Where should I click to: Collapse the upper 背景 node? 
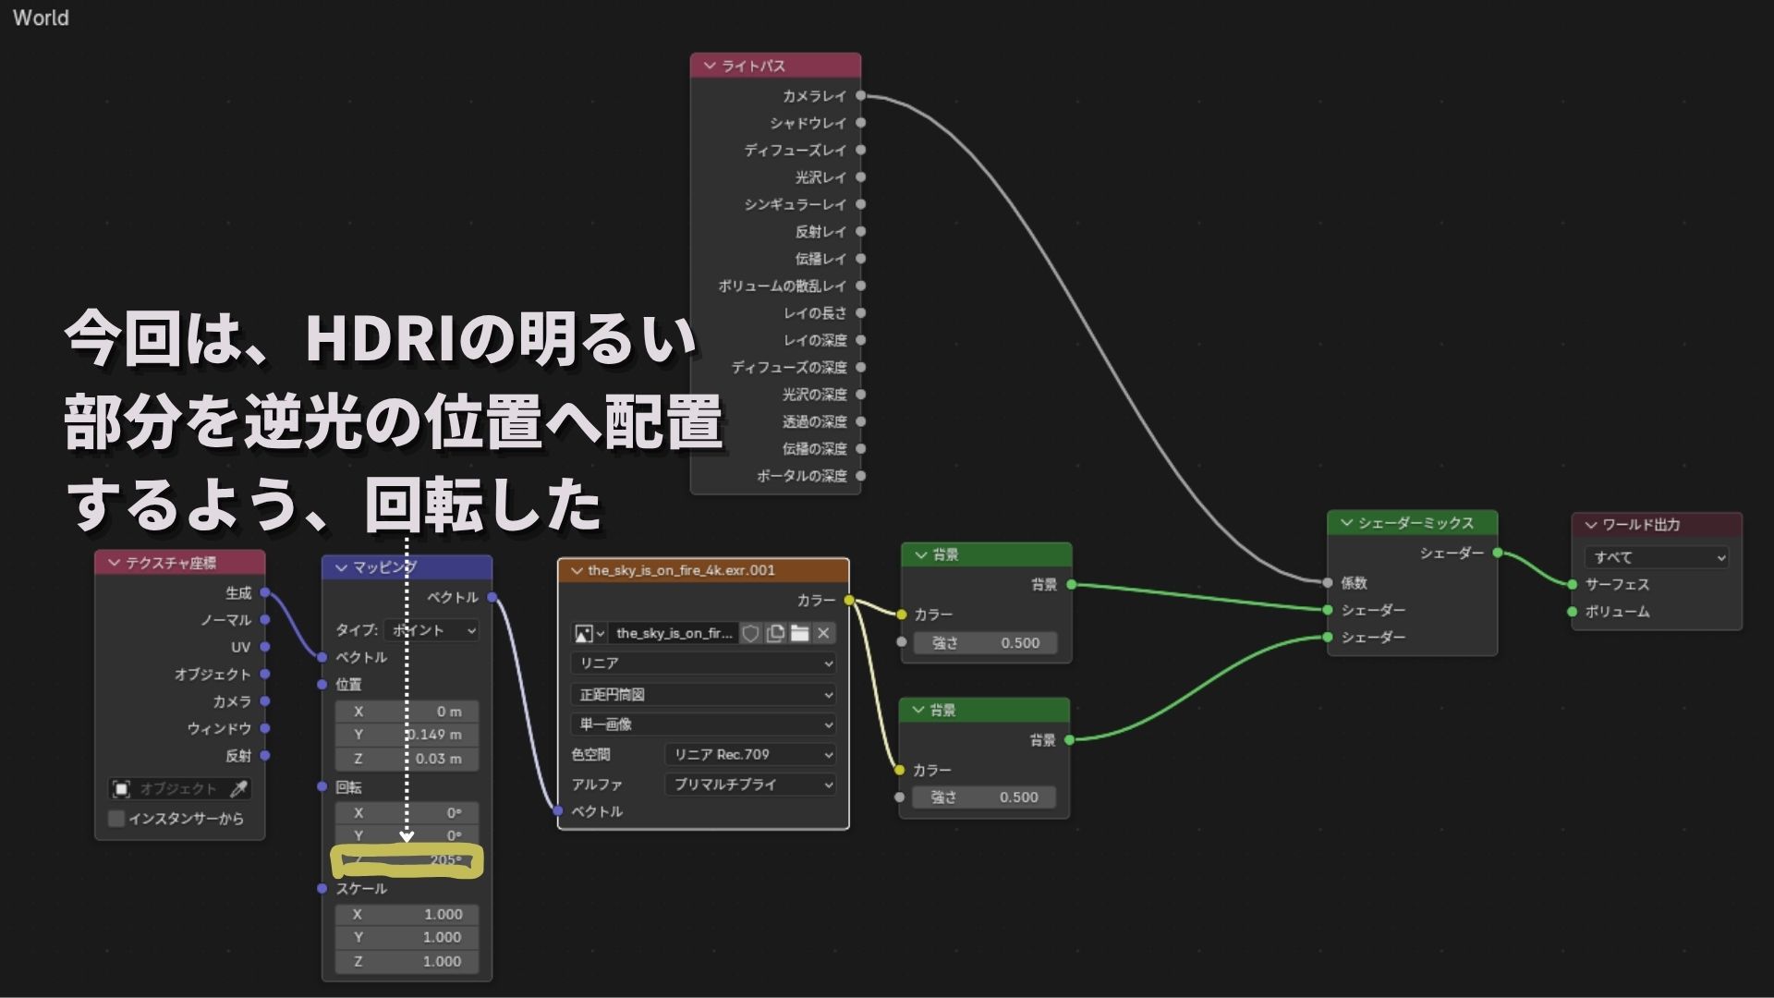click(x=920, y=554)
